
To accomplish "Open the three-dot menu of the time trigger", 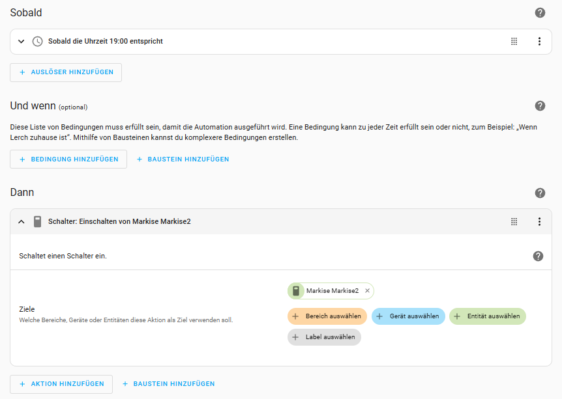I will pos(539,41).
